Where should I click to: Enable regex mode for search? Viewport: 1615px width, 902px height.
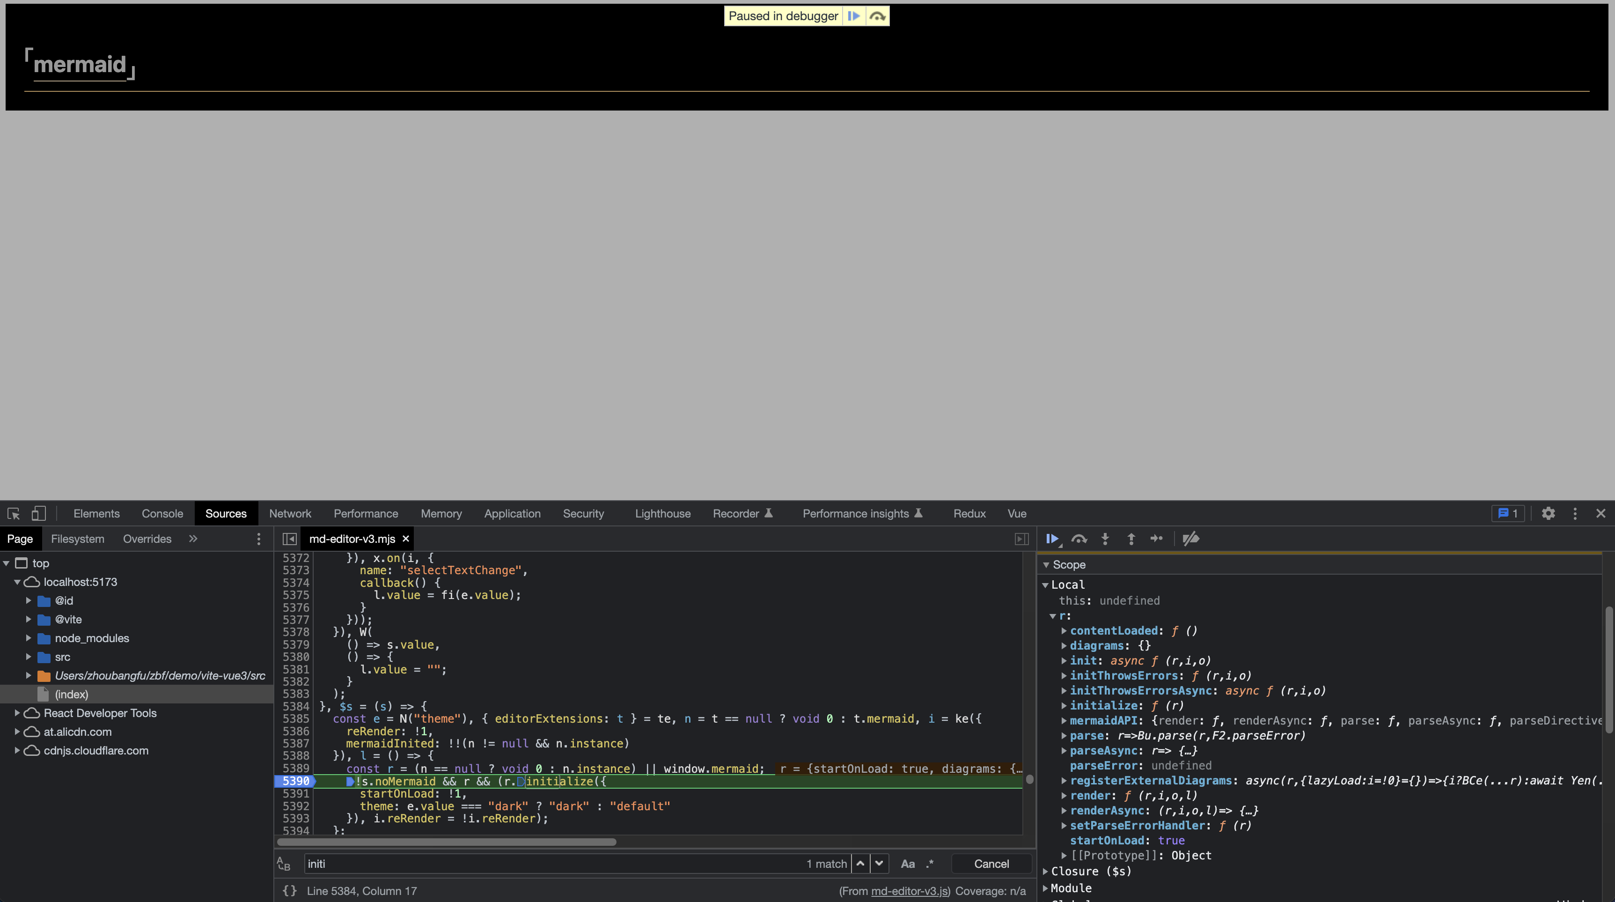(x=930, y=864)
